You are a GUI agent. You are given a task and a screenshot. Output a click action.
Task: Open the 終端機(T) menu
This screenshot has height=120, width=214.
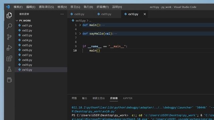pyautogui.click(x=103, y=7)
